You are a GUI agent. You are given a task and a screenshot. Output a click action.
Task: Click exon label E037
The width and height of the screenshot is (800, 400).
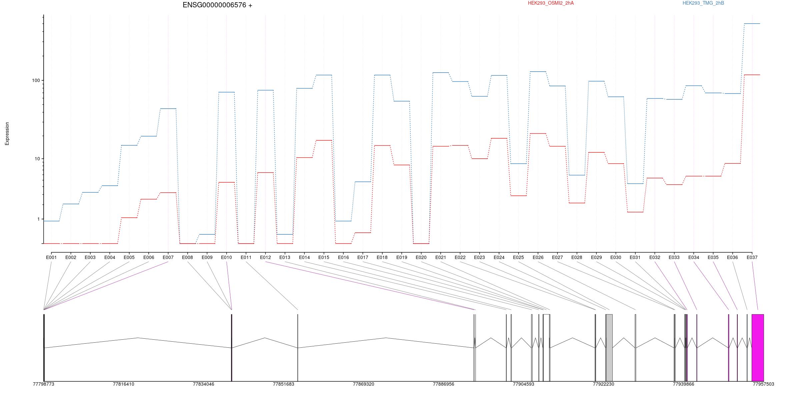pos(752,257)
